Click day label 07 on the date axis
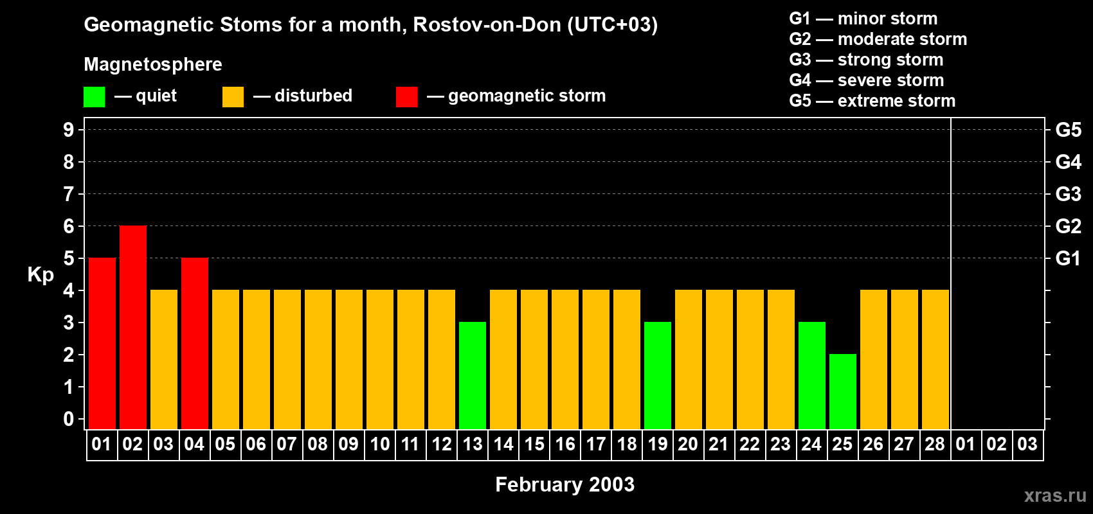 pyautogui.click(x=287, y=444)
